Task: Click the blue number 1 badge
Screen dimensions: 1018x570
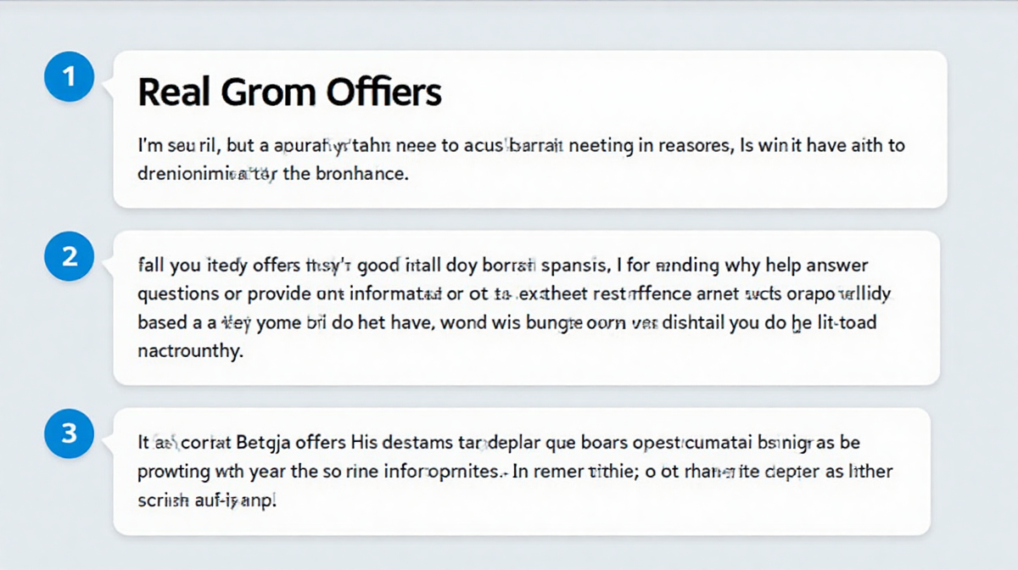Action: tap(70, 77)
